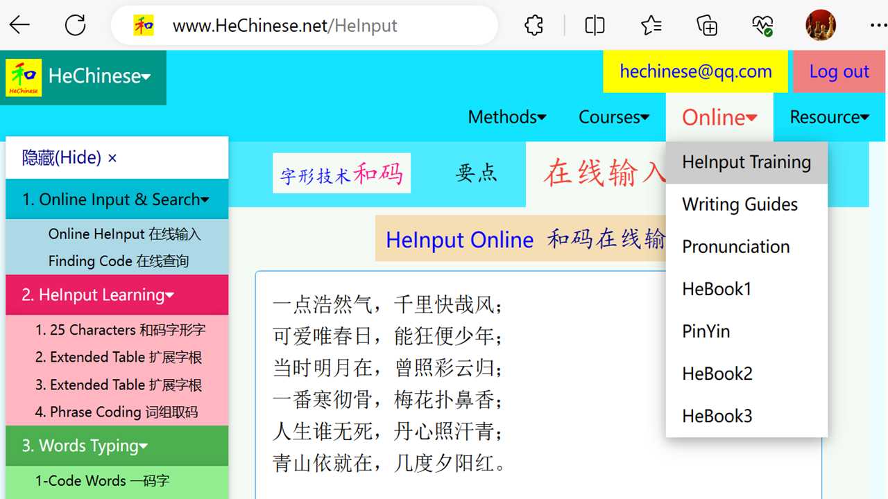Open the browser Extensions icon
Image resolution: width=888 pixels, height=499 pixels.
click(533, 25)
